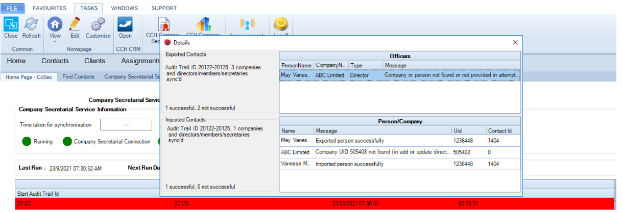
Task: Open the FILE menu
Action: click(12, 8)
